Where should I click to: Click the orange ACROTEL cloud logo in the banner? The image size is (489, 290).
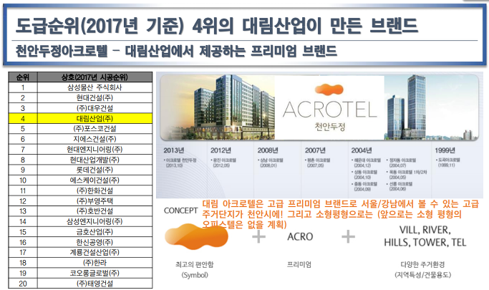click(x=329, y=90)
